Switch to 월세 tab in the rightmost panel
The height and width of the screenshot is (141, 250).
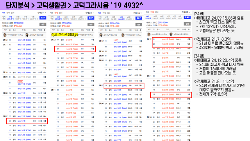coord(157,12)
